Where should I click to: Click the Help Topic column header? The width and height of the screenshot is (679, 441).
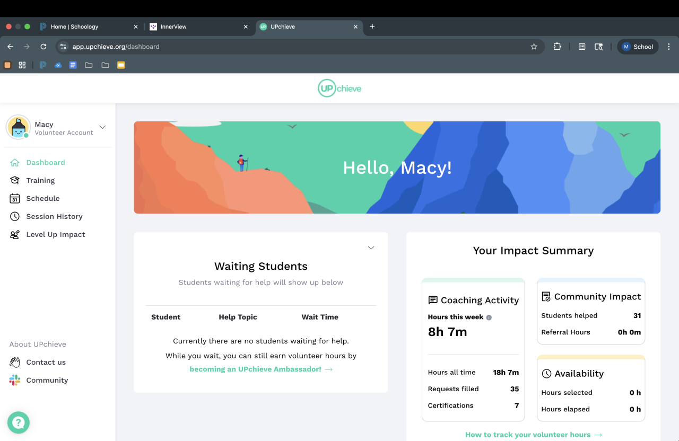238,317
